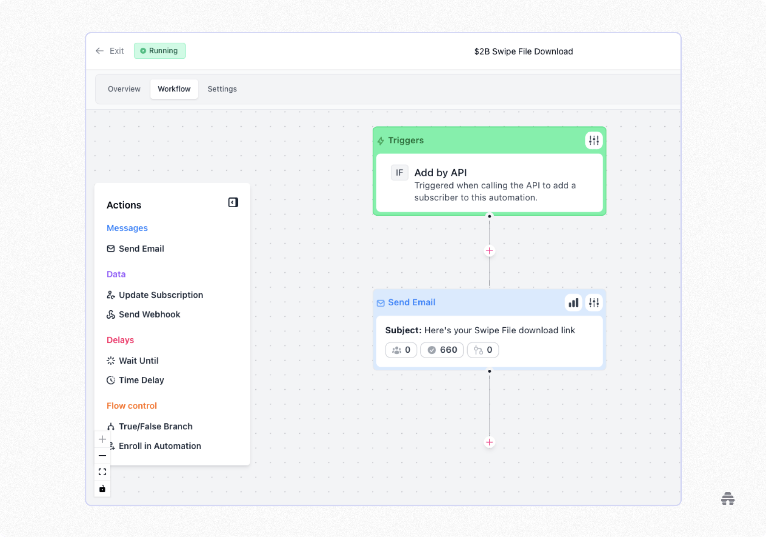Image resolution: width=766 pixels, height=537 pixels.
Task: Open analytics via bar chart icon on Send Email
Action: pyautogui.click(x=573, y=303)
